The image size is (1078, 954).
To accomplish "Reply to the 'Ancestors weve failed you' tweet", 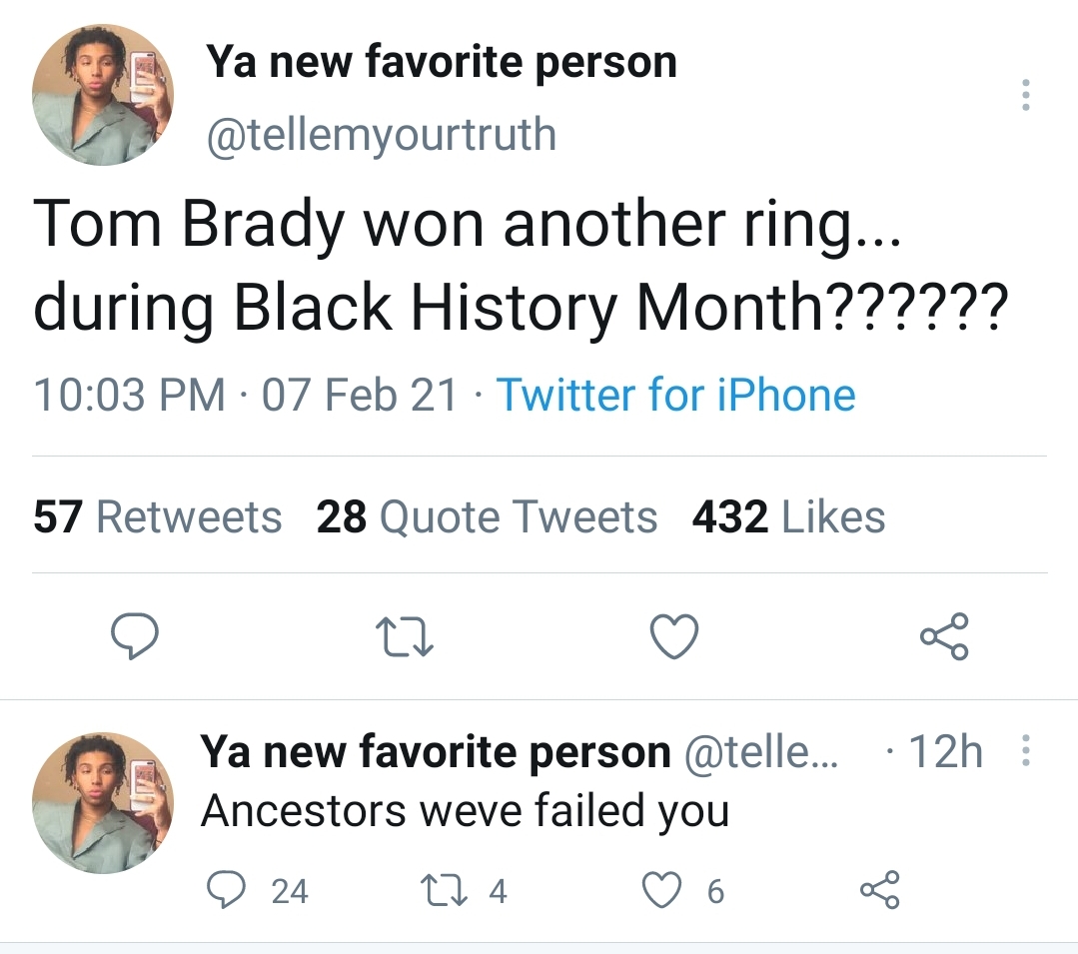I will [227, 890].
